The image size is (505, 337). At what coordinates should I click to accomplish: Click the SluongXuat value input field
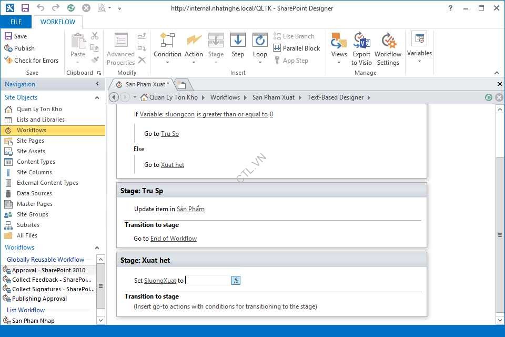click(208, 281)
